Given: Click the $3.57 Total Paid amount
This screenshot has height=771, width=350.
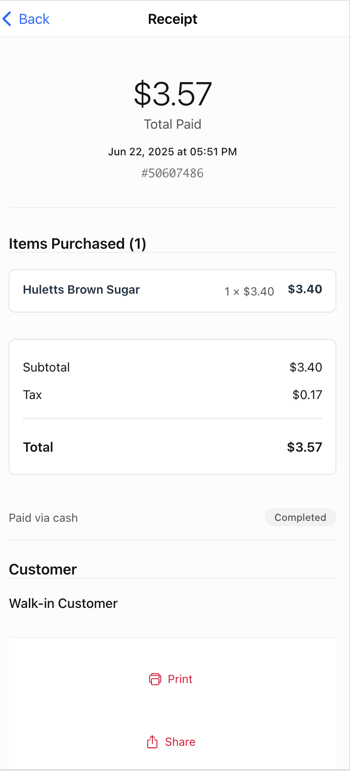Looking at the screenshot, I should pos(172,94).
